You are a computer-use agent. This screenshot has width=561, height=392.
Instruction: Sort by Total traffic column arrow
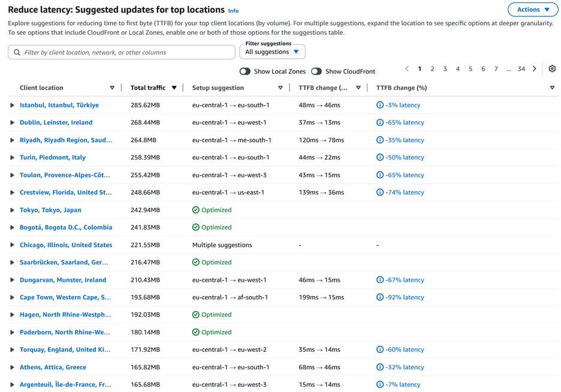point(174,88)
